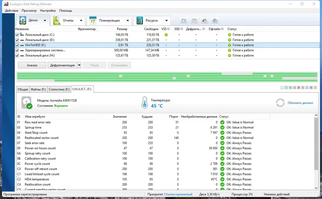Click the Остановить button
The width and height of the screenshot is (322, 199).
pyautogui.click(x=119, y=65)
